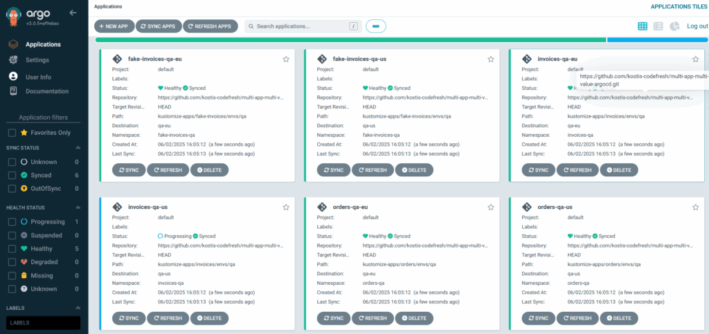Check the OutOfSync filter checkbox
The width and height of the screenshot is (709, 334).
point(12,188)
